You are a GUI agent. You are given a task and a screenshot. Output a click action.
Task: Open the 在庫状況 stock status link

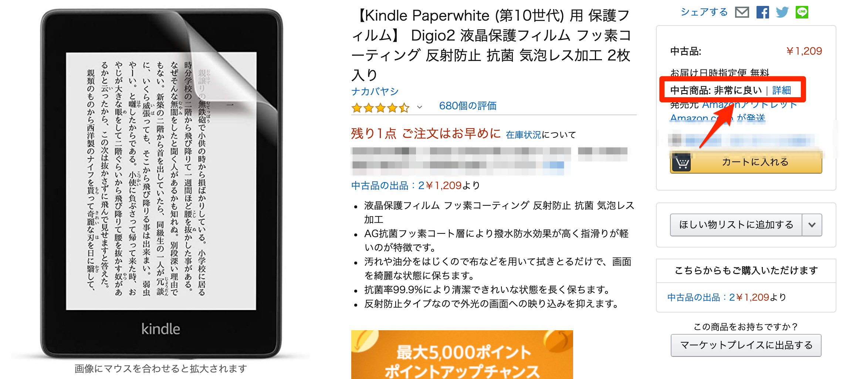tap(523, 135)
